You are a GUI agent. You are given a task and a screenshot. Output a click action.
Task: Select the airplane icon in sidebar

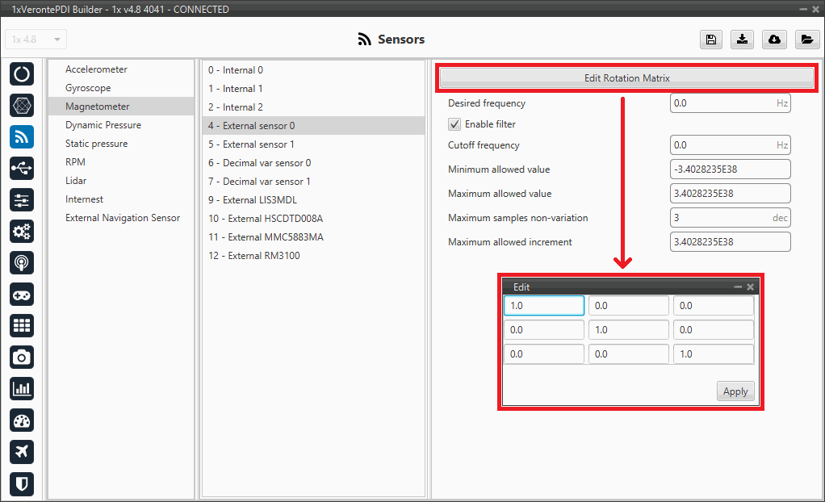pyautogui.click(x=22, y=451)
